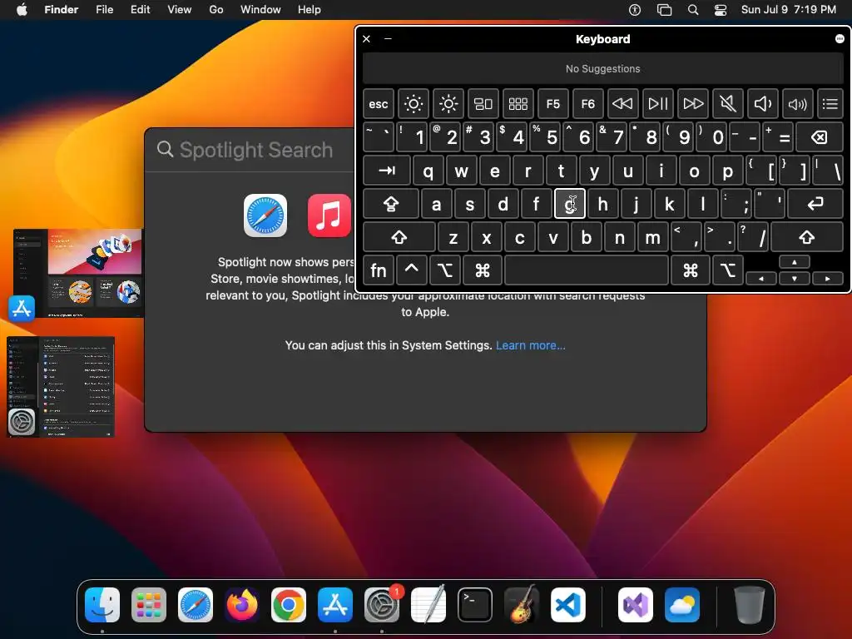
Task: Open Mission Control from the keyboard key
Action: [x=483, y=104]
